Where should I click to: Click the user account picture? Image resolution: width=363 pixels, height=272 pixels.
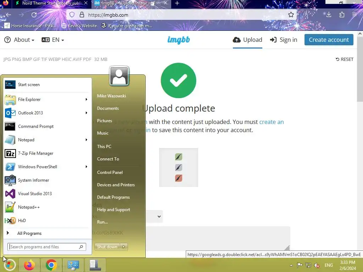point(119,76)
